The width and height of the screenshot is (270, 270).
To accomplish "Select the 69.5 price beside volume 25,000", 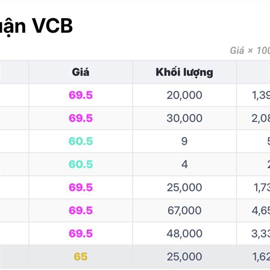I will [81, 188].
